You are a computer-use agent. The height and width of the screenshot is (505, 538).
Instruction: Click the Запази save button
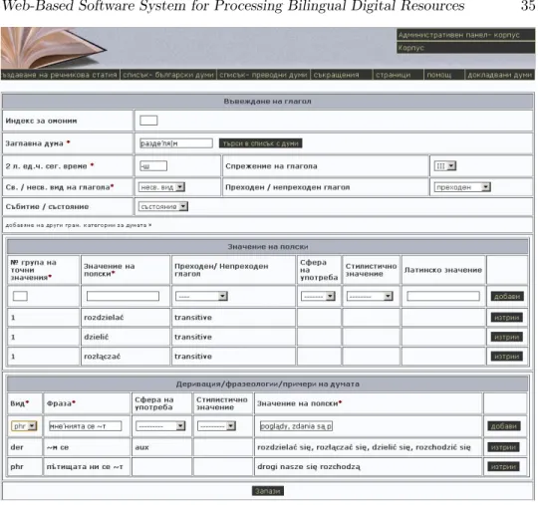[x=268, y=491]
